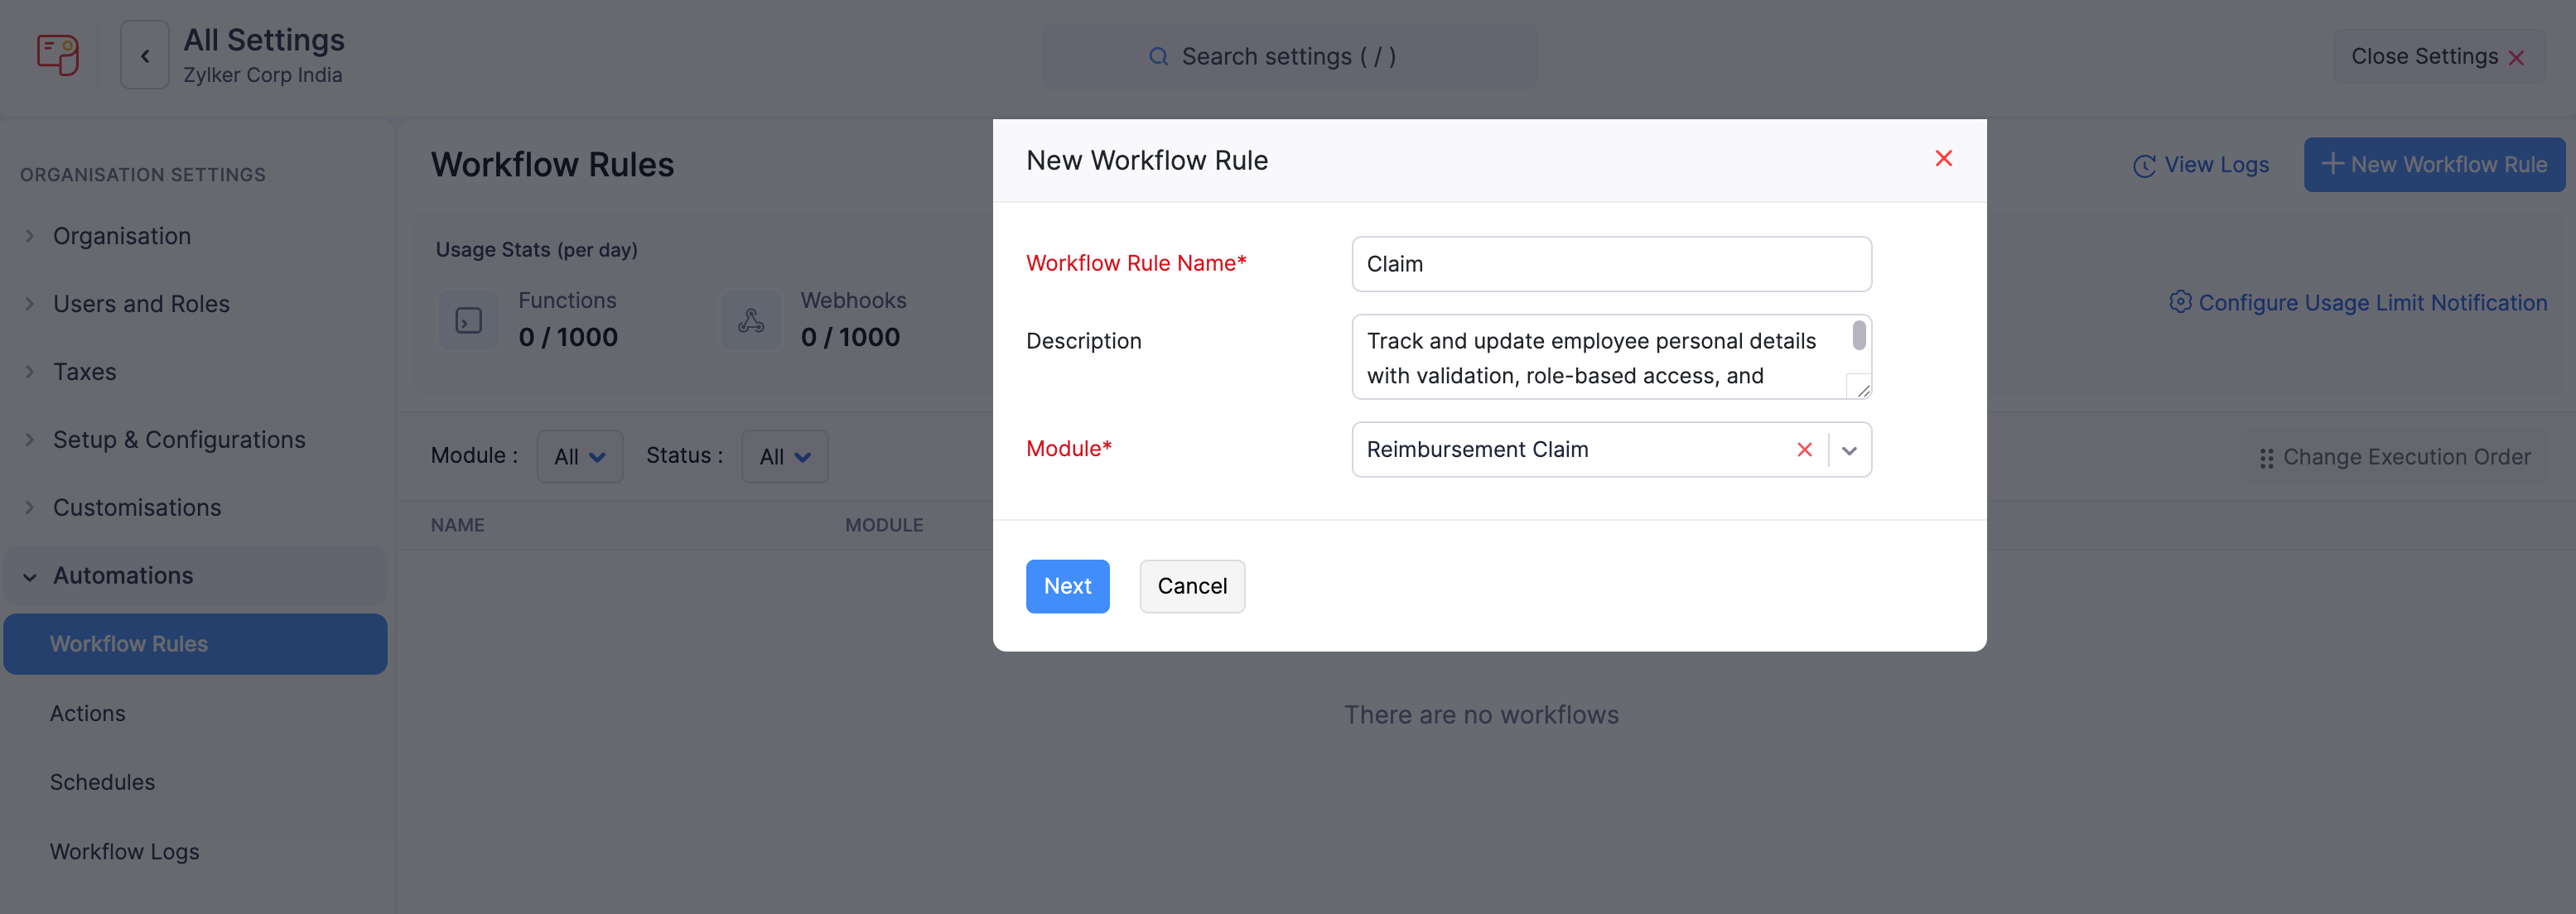The height and width of the screenshot is (914, 2576).
Task: Open the Status filter All dropdown
Action: 785,457
